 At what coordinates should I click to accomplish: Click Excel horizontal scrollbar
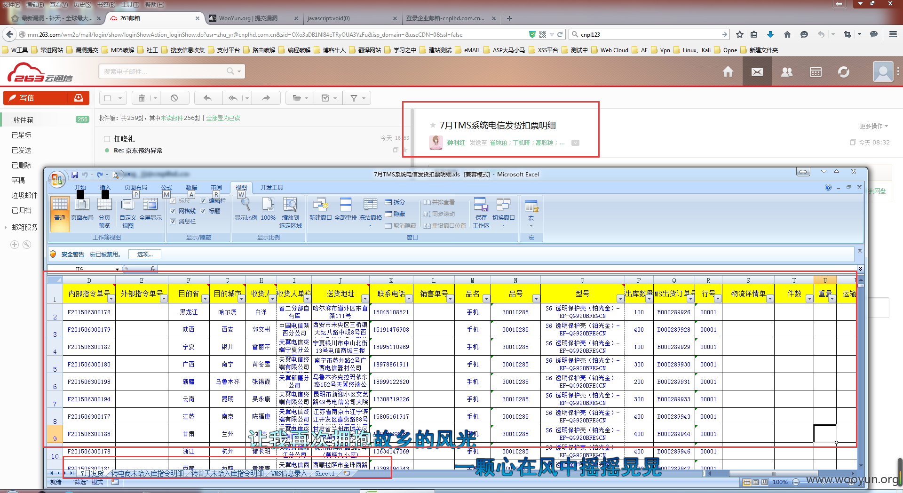(x=774, y=473)
